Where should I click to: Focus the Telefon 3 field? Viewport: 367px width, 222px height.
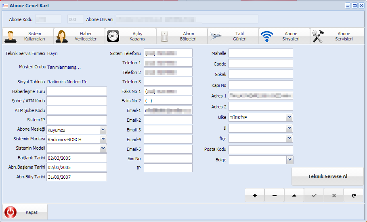pyautogui.click(x=168, y=81)
